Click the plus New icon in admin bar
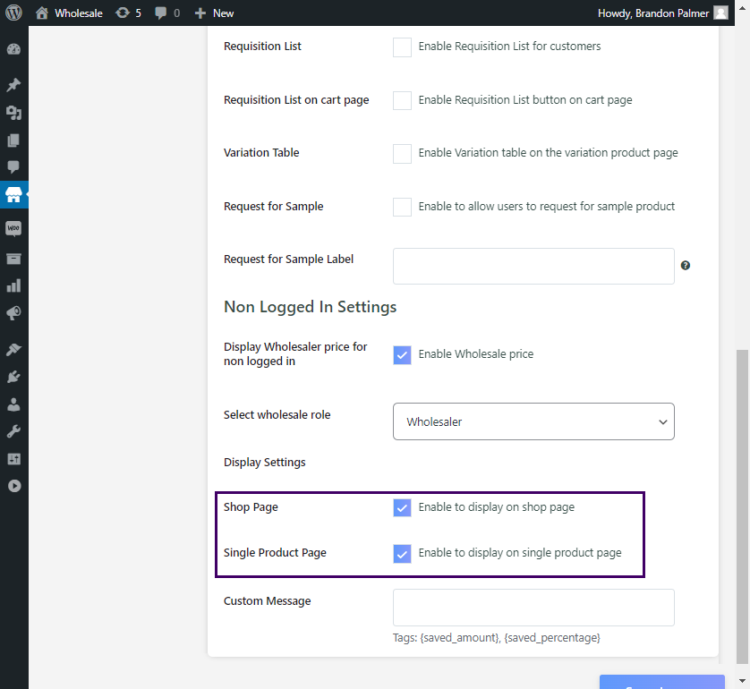 pyautogui.click(x=200, y=13)
